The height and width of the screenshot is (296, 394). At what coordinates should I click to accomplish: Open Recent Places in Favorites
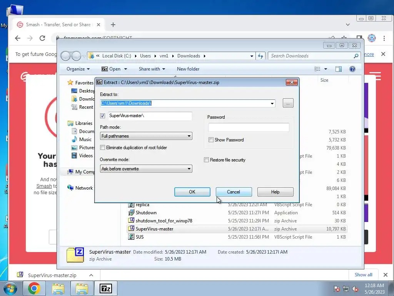(x=86, y=107)
